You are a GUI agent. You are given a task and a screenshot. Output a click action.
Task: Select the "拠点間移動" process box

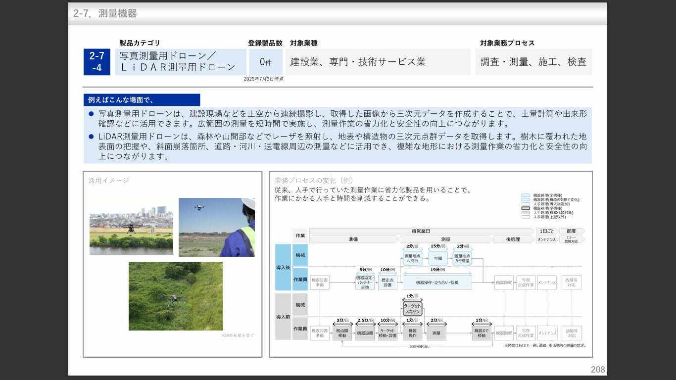pyautogui.click(x=342, y=333)
